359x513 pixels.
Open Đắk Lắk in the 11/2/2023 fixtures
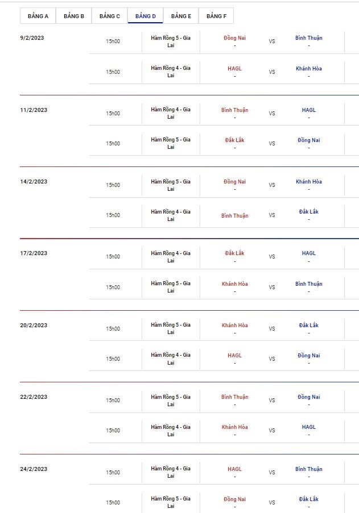[x=234, y=140]
